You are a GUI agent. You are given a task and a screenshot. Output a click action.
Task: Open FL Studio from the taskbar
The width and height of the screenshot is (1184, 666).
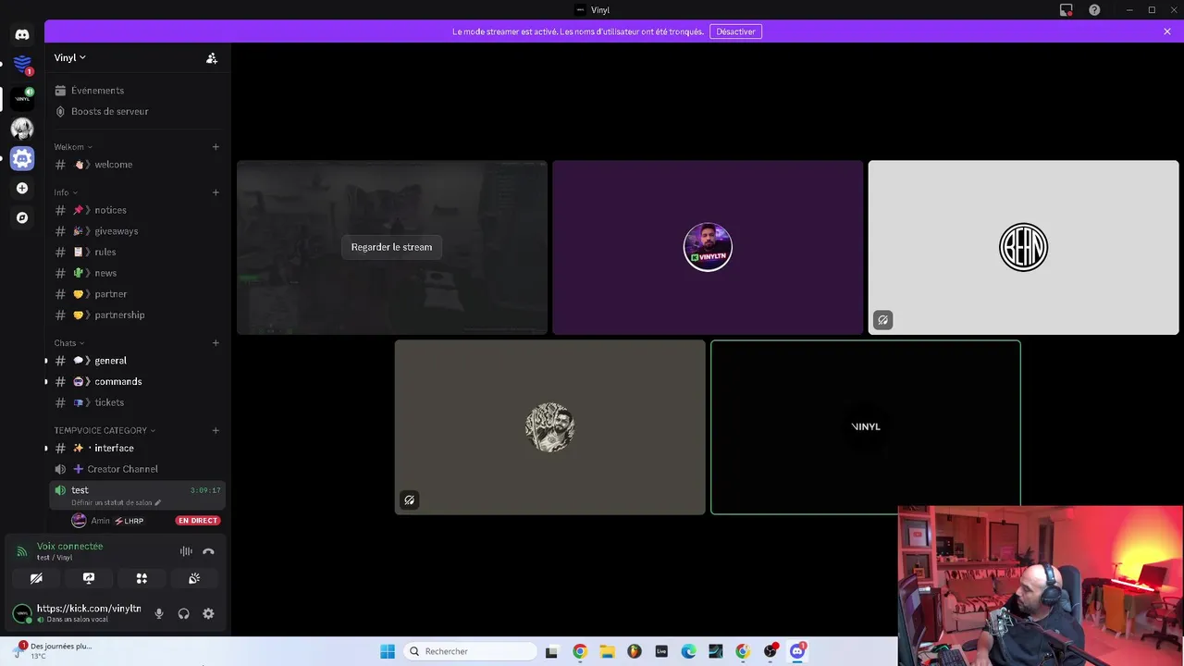[x=634, y=651]
